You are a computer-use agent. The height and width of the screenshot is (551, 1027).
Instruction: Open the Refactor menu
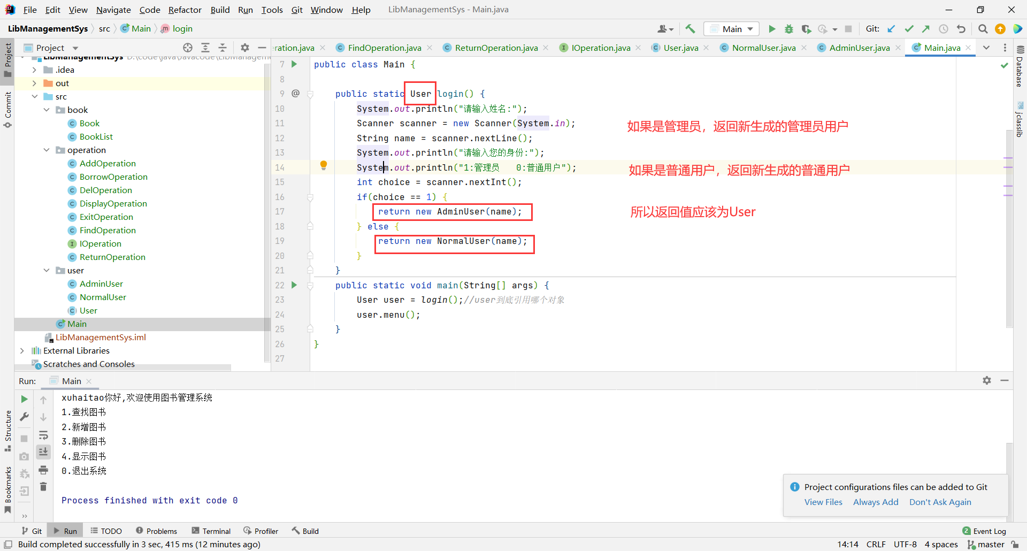click(x=185, y=10)
